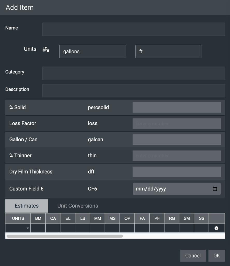
Task: Click the MS column header
Action: click(x=112, y=218)
